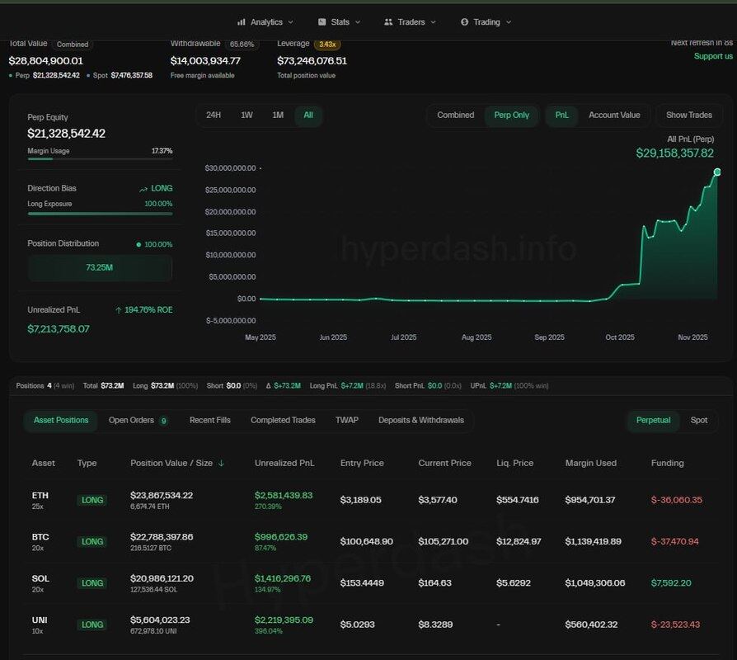The image size is (737, 660).
Task: Click the Traders people icon
Action: pyautogui.click(x=388, y=22)
